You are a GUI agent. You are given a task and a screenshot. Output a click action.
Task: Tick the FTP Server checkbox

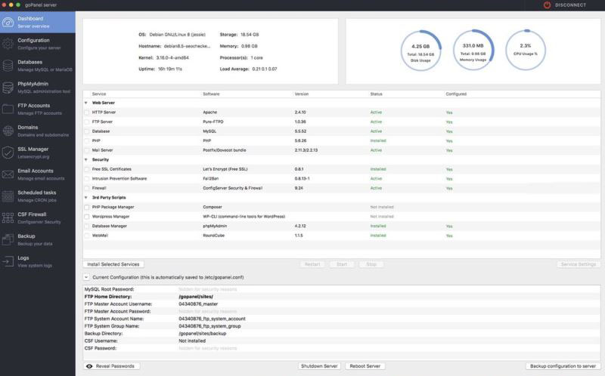pyautogui.click(x=87, y=122)
